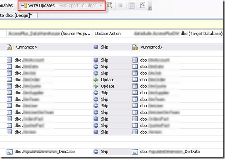Click the target <unnamed> document icon
The image size is (225, 159).
point(135,47)
